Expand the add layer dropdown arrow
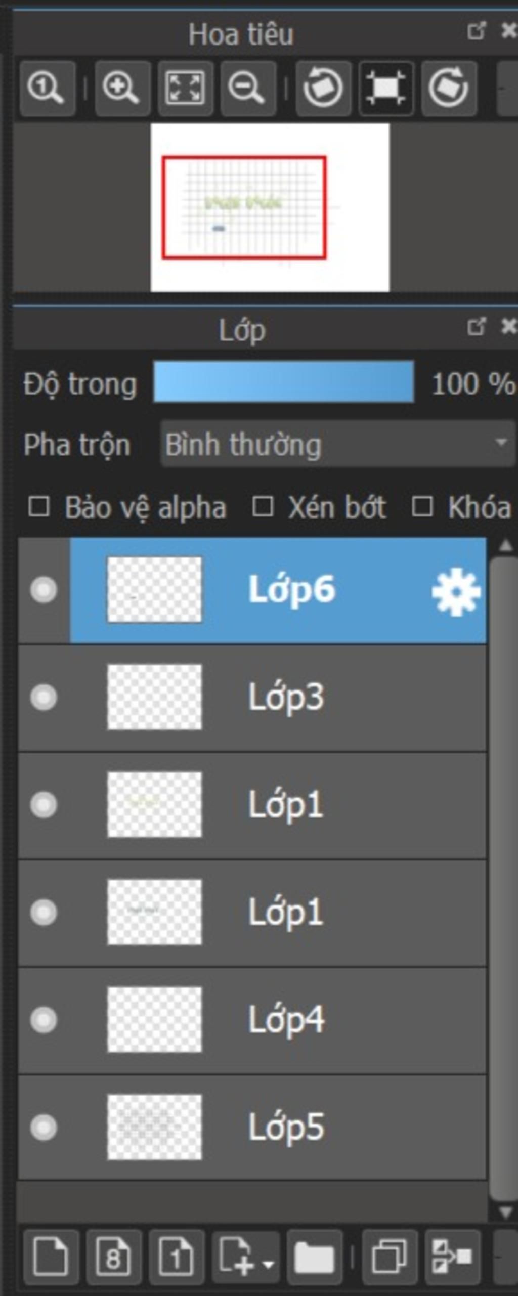This screenshot has height=1296, width=518. [269, 1264]
